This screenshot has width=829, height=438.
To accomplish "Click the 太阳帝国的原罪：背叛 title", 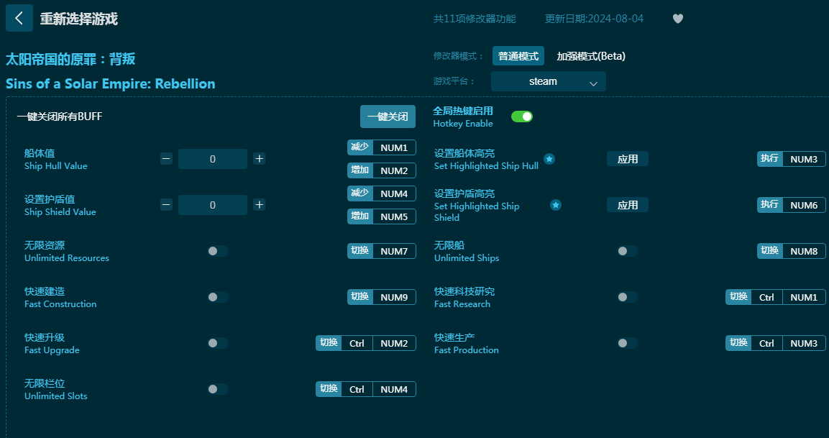I will (70, 59).
